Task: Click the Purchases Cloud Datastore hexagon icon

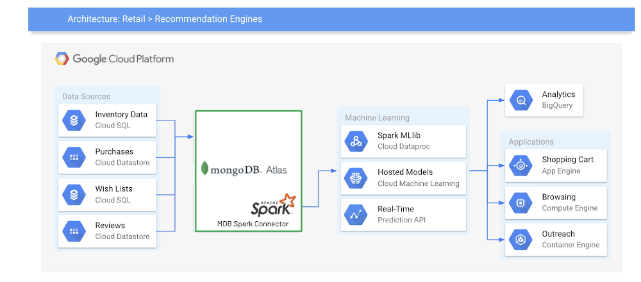Action: click(x=74, y=157)
